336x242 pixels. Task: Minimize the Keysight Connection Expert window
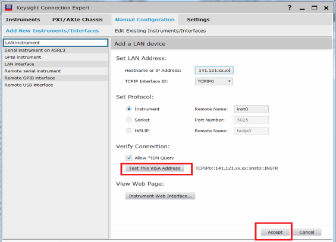pyautogui.click(x=302, y=8)
